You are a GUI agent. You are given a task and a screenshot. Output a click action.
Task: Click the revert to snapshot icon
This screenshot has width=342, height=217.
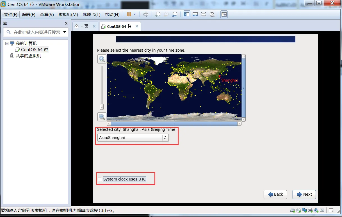[x=166, y=14]
